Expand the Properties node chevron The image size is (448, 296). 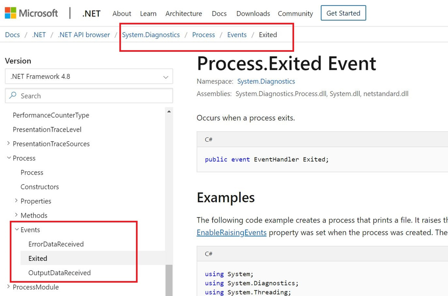click(16, 201)
